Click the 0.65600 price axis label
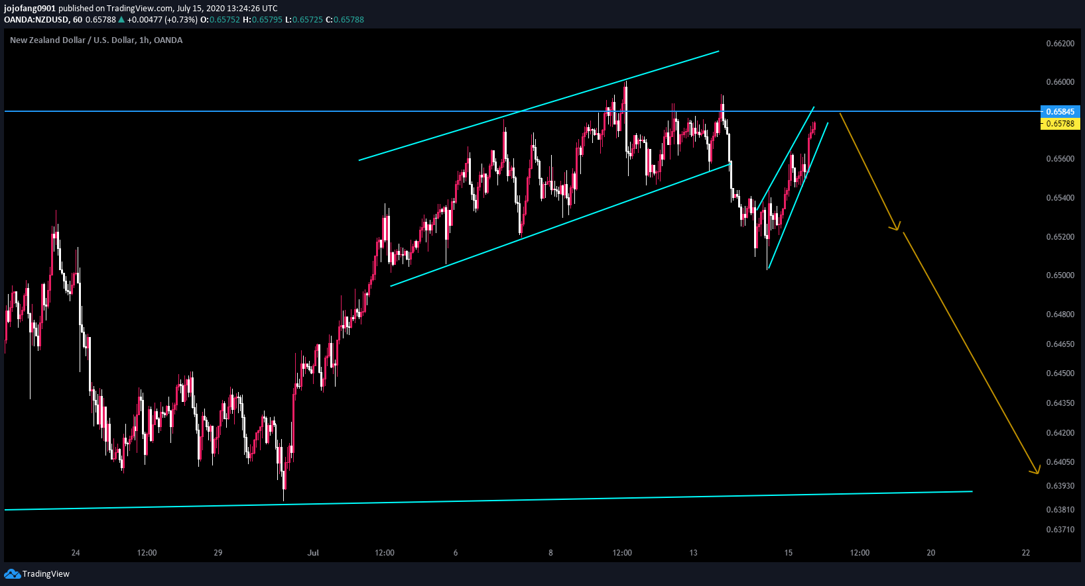Screen dimensions: 1085x586 click(x=1060, y=159)
